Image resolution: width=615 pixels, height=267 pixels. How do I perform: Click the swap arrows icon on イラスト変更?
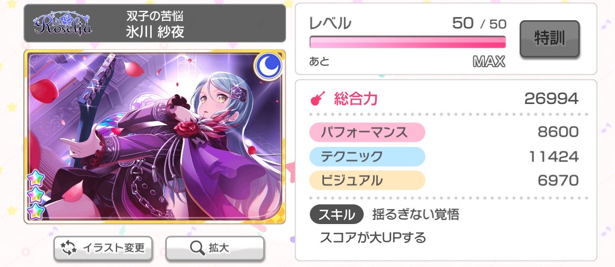coord(69,248)
